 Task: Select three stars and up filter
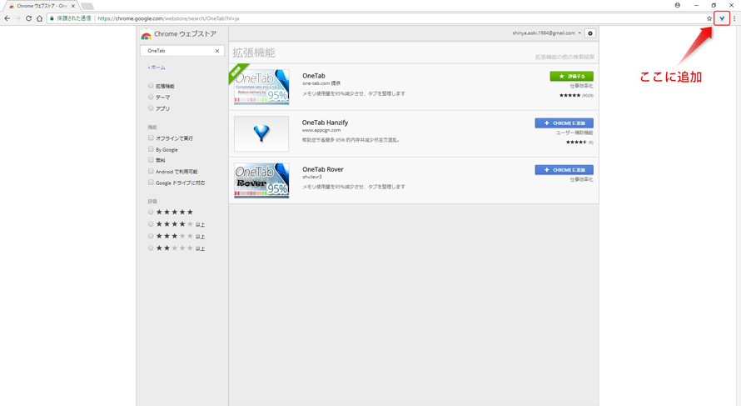point(151,236)
